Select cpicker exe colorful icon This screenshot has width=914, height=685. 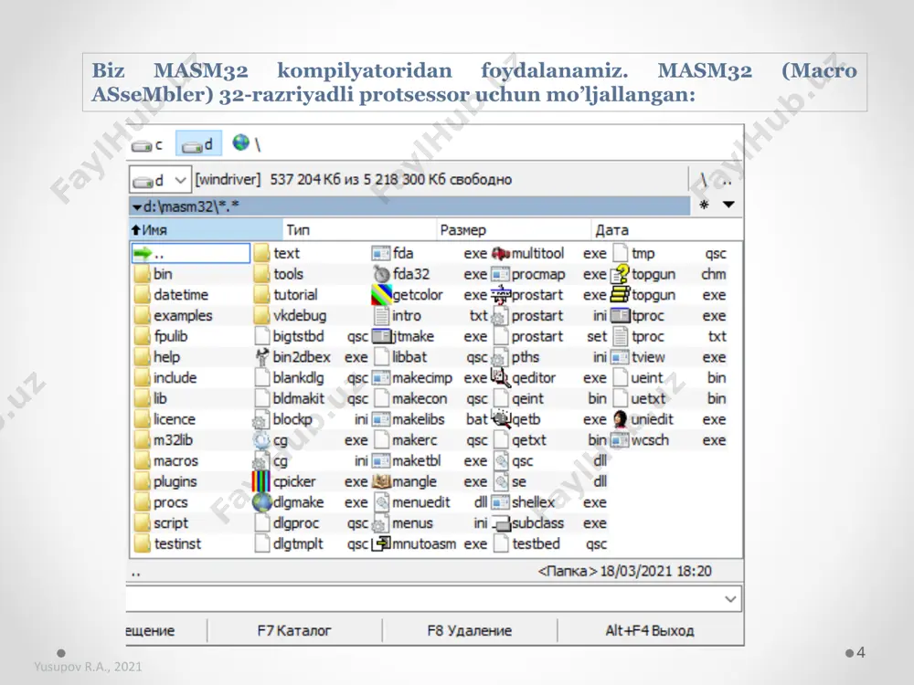coord(260,481)
